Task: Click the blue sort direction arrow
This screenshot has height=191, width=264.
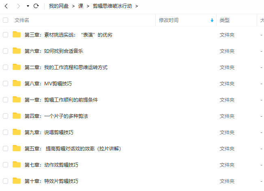Action: point(212,20)
